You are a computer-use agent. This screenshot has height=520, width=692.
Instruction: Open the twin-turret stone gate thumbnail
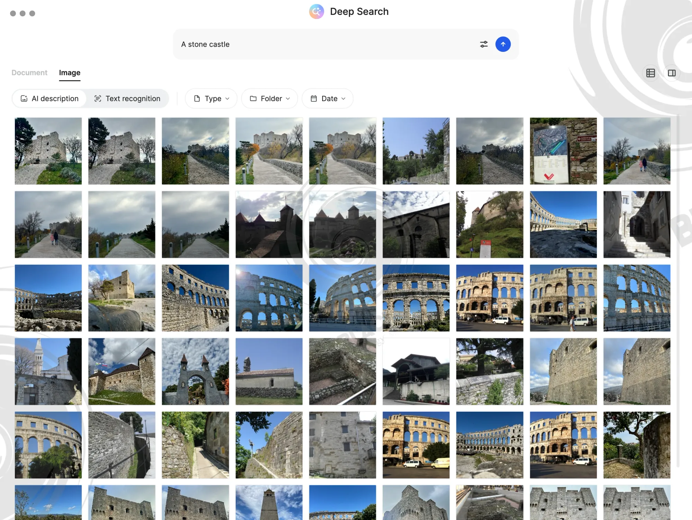click(195, 372)
